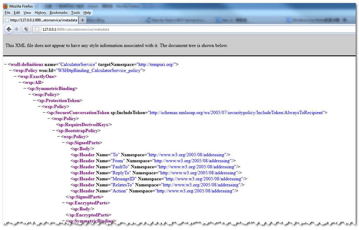359x230 pixels.
Task: Collapse the wsp:All node
Action: [20, 83]
